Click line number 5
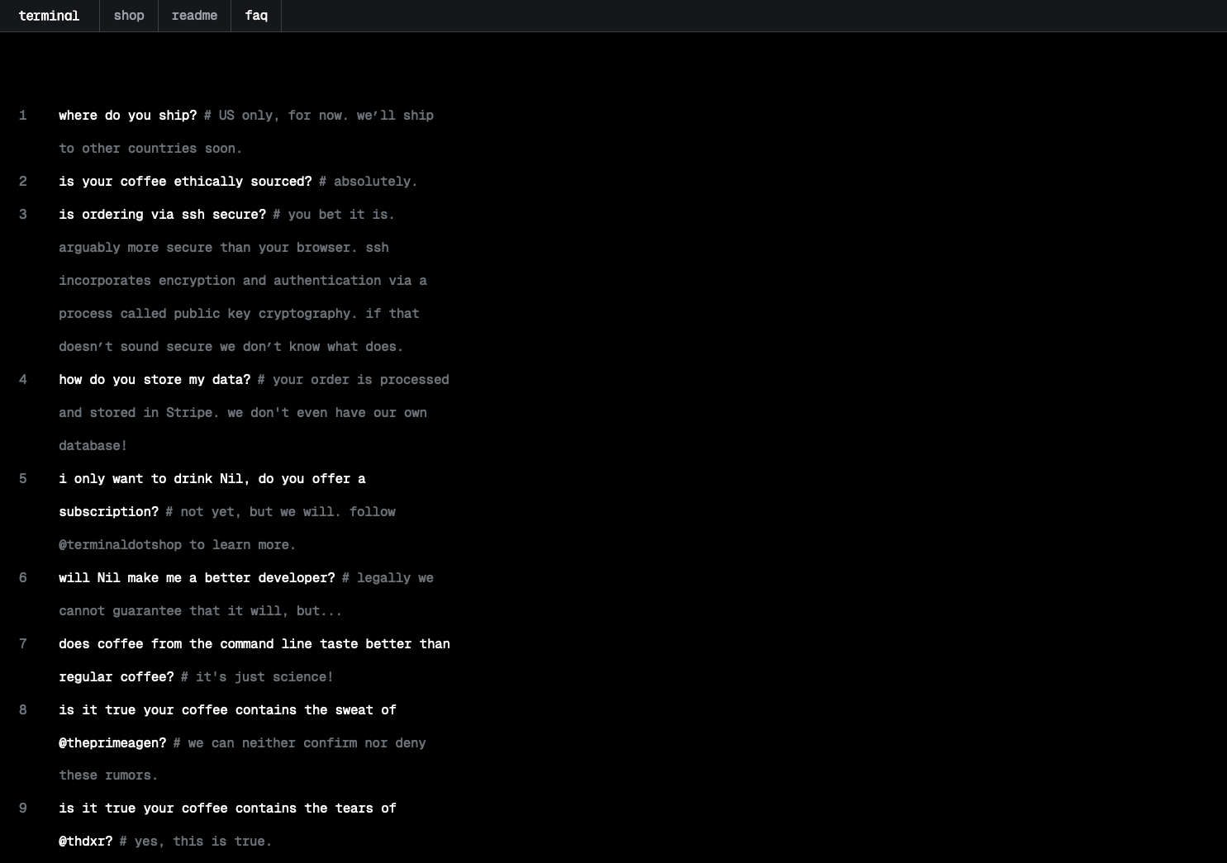Viewport: 1227px width, 863px height. tap(23, 479)
